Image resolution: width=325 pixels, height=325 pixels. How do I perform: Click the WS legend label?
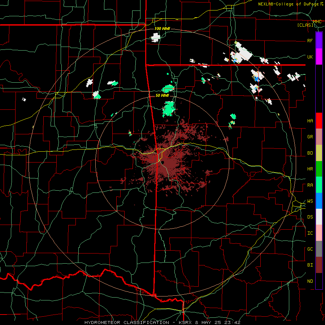[310, 201]
